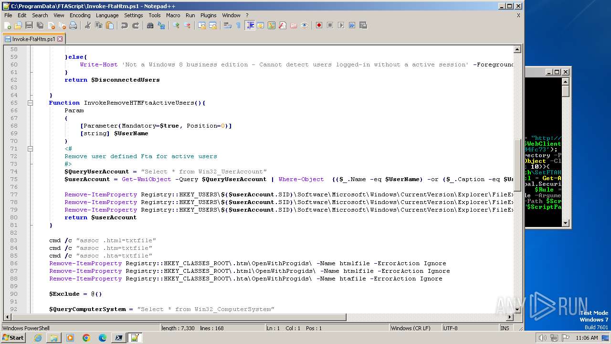Open Internet Explorer from the taskbar
611x344 pixels.
click(x=38, y=338)
